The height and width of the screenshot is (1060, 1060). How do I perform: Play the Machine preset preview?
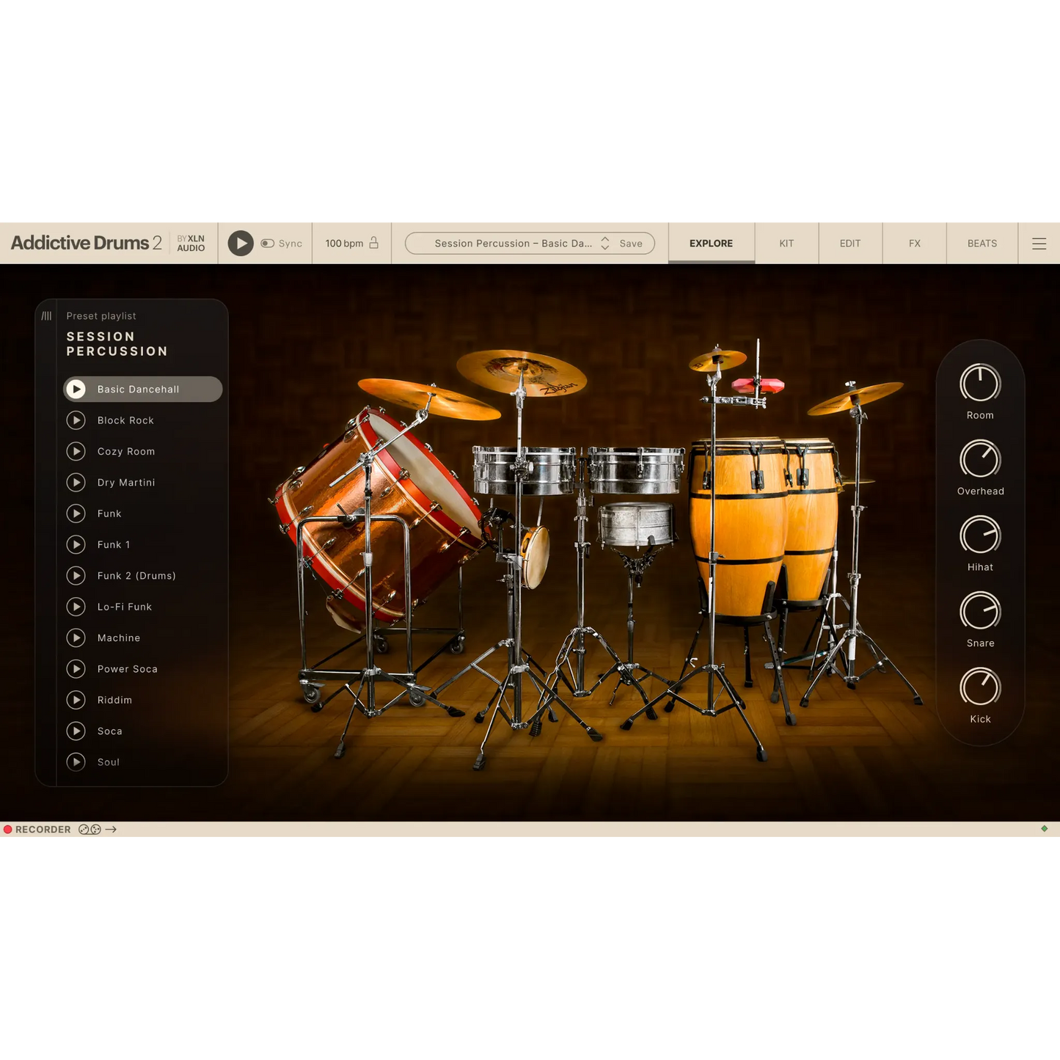tap(76, 637)
